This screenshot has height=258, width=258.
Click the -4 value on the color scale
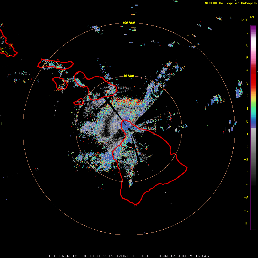pos(246,172)
